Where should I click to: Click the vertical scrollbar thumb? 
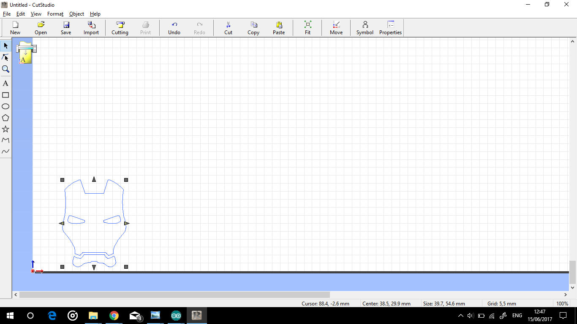point(572,272)
